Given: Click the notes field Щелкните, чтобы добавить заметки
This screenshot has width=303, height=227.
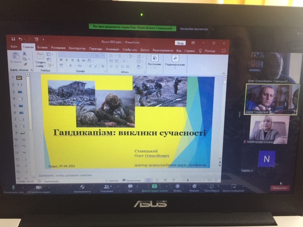Looking at the screenshot, I should click(x=65, y=175).
